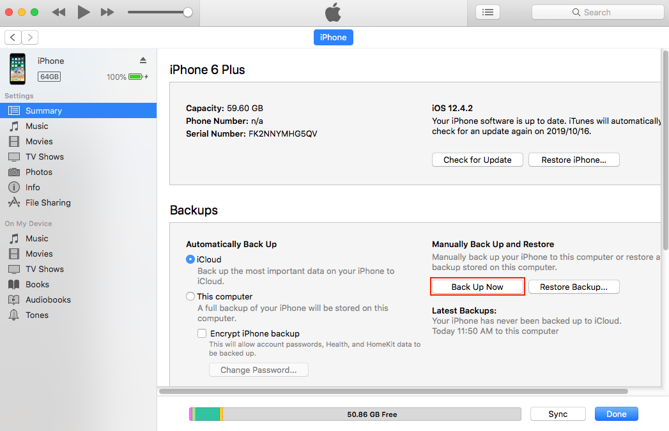Click the Search field

[597, 12]
